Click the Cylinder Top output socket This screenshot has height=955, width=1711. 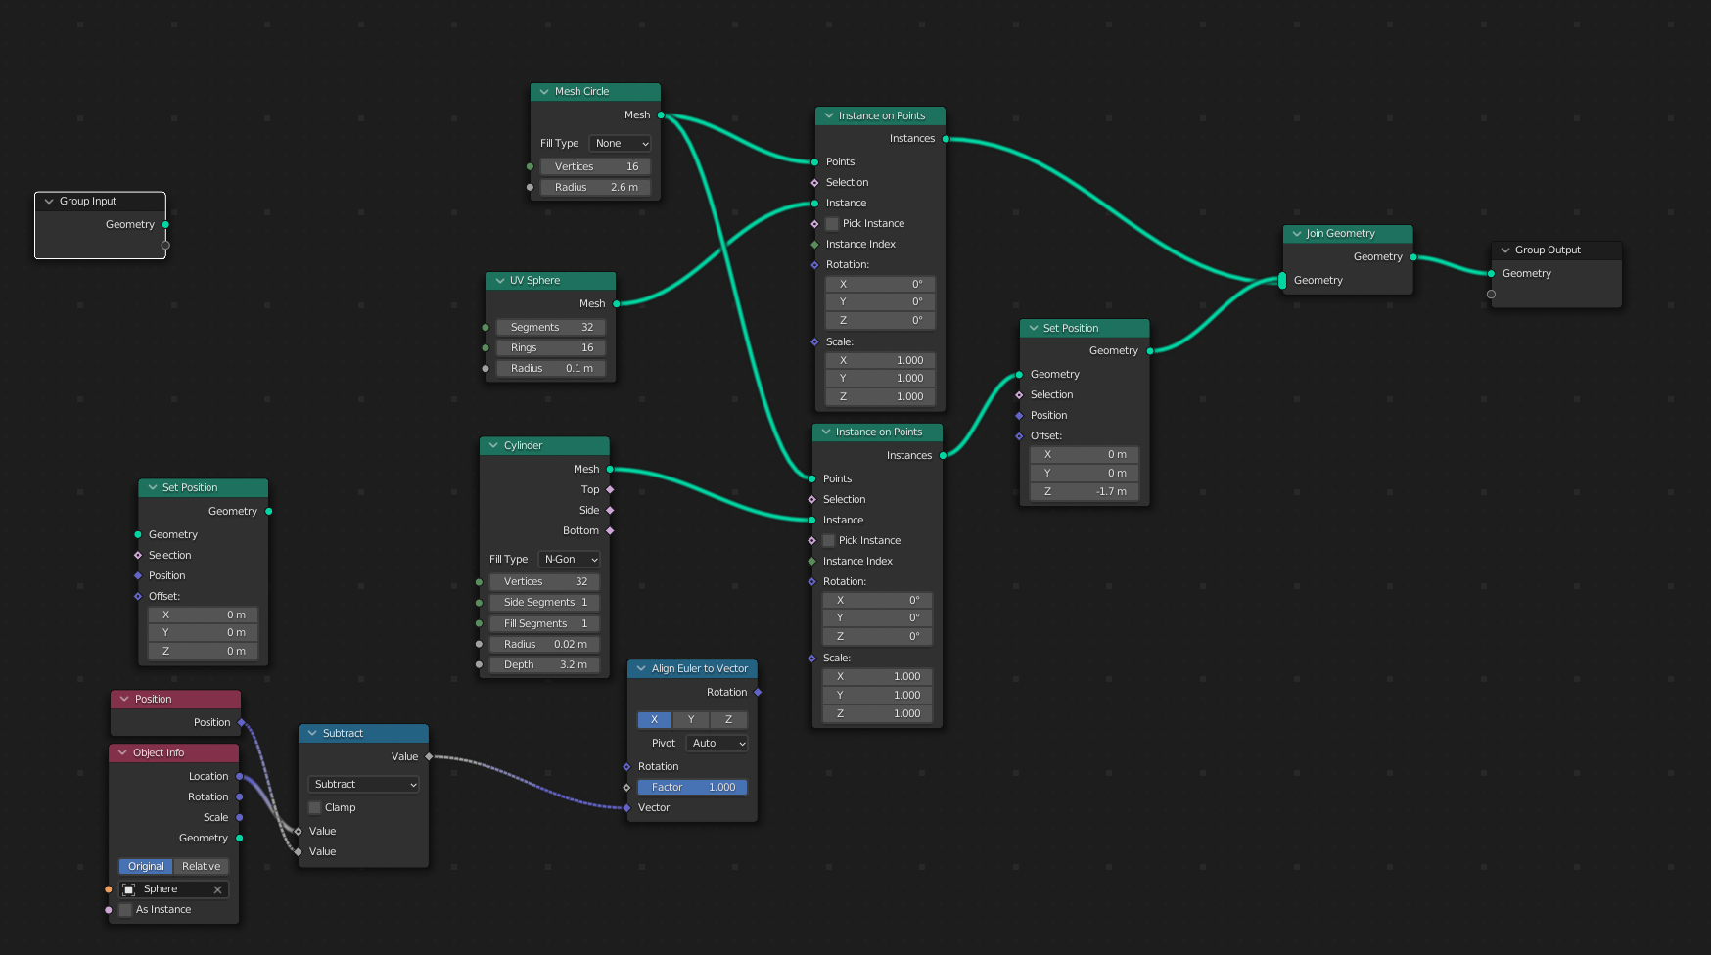click(610, 490)
